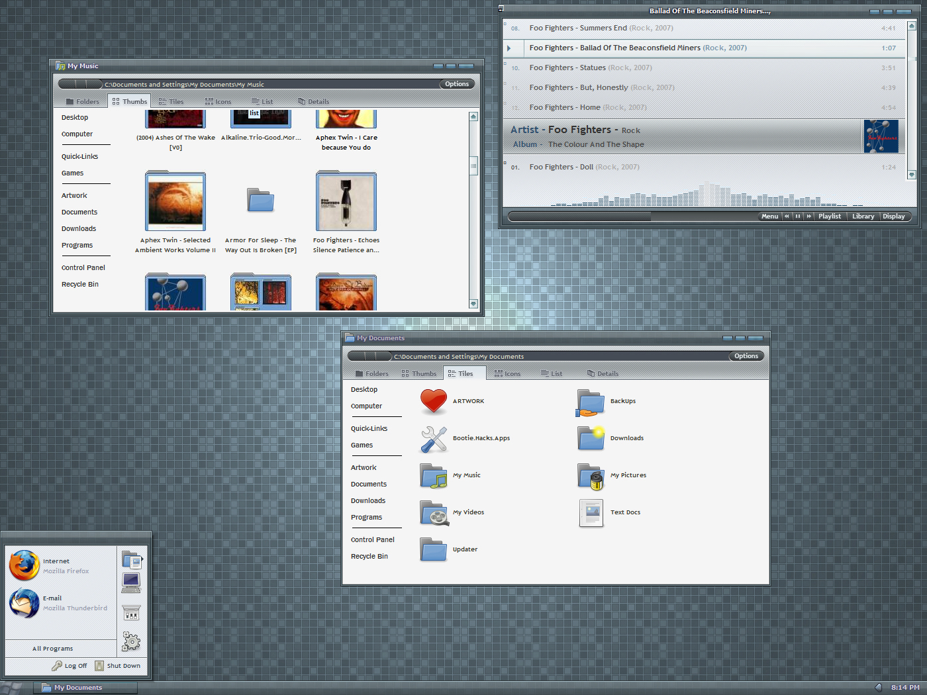The height and width of the screenshot is (695, 927).
Task: Open the music player Menu button
Action: pyautogui.click(x=769, y=216)
